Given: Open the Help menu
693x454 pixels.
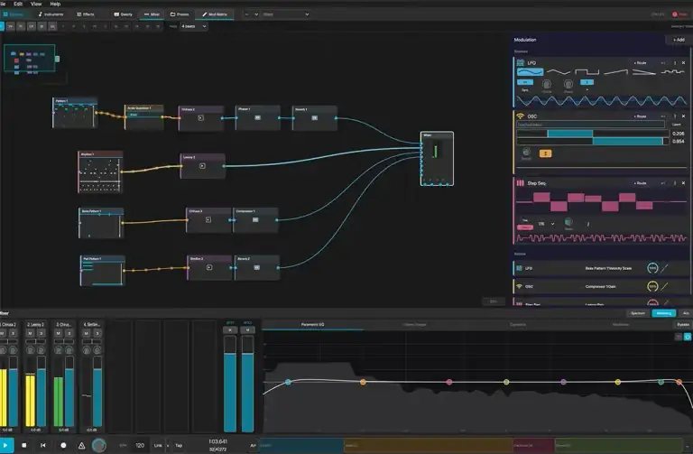Looking at the screenshot, I should coord(55,4).
